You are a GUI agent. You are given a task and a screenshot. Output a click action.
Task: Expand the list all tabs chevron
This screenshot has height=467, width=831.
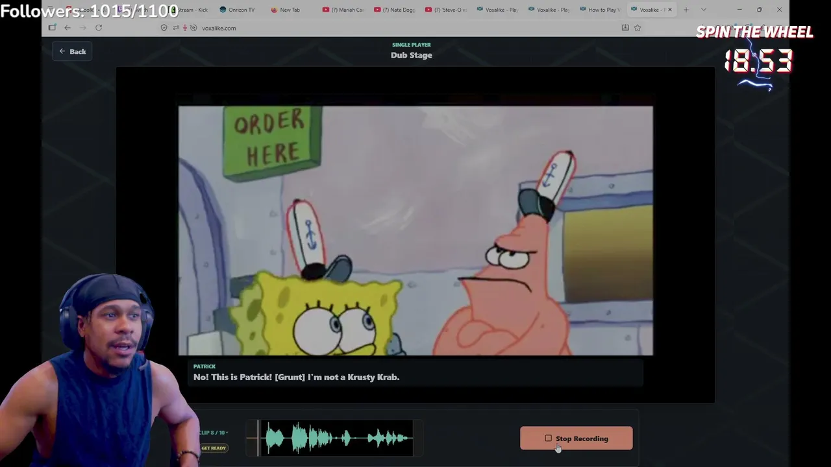[703, 10]
